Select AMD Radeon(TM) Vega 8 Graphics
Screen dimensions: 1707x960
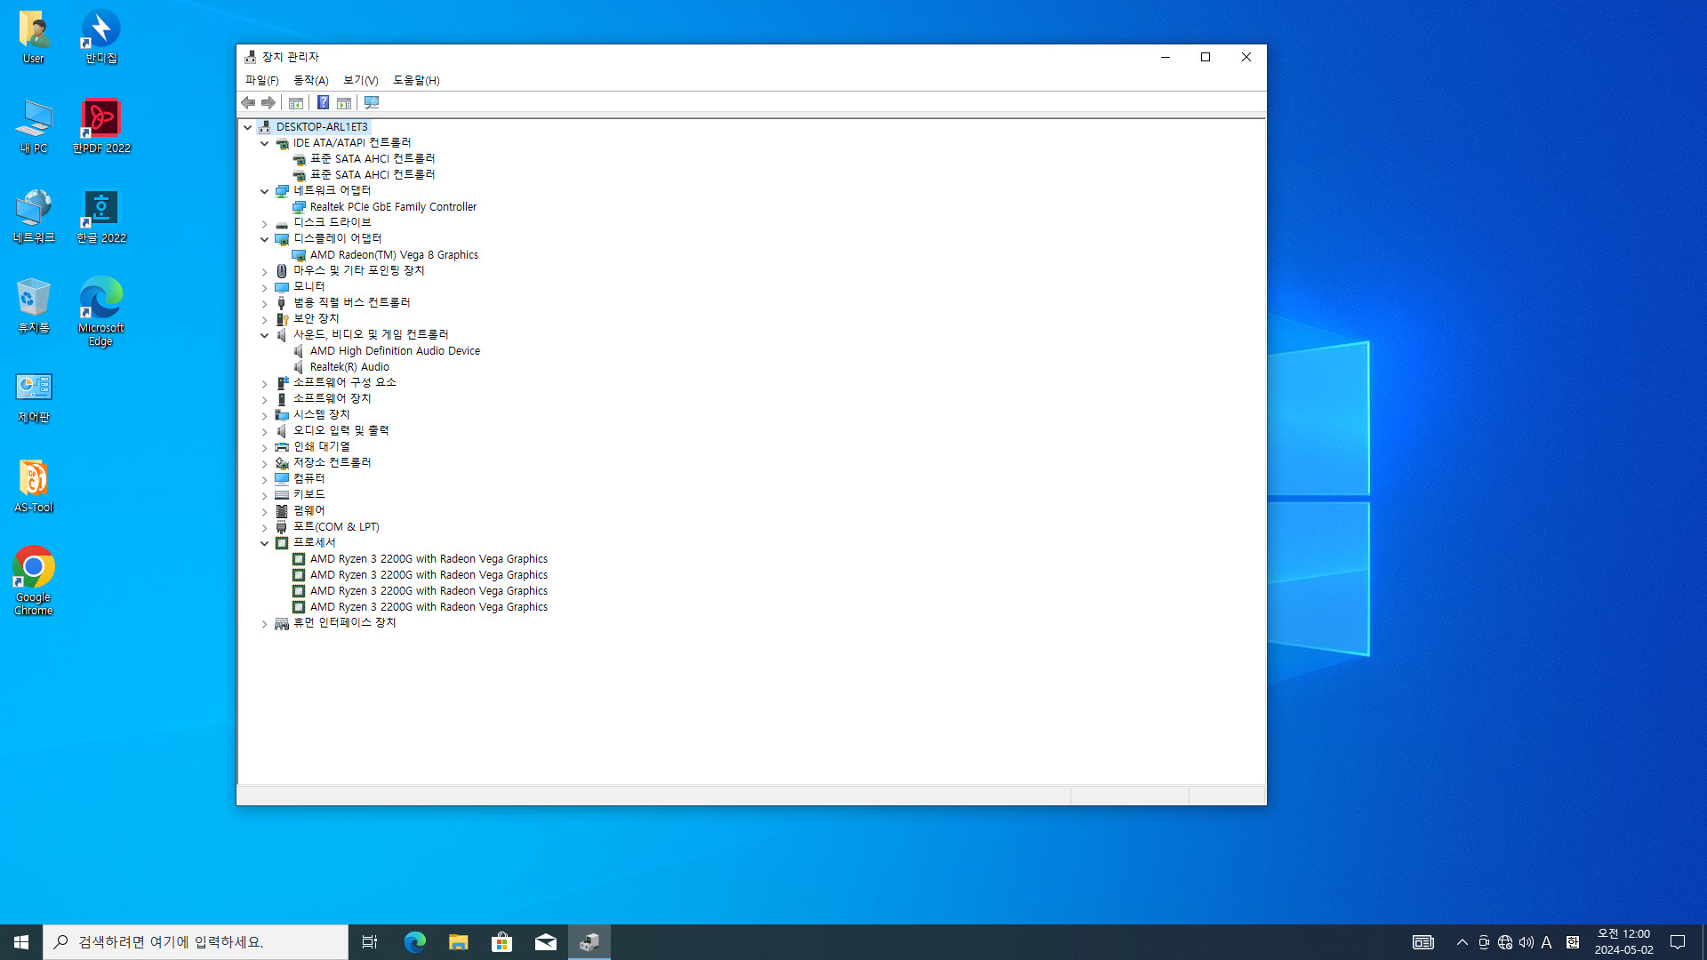point(394,255)
